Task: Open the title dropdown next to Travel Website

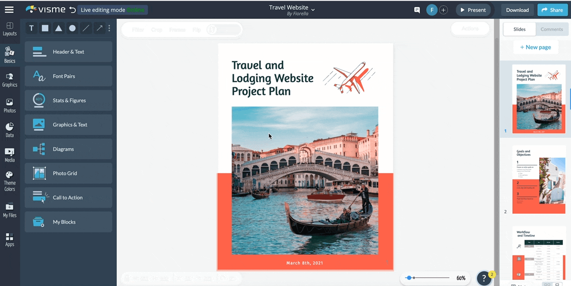Action: click(x=313, y=8)
